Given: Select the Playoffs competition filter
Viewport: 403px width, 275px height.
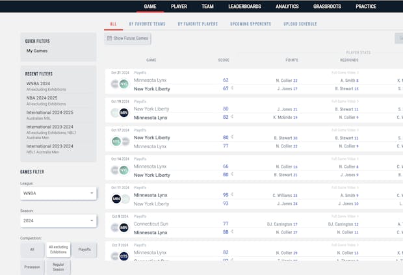Looking at the screenshot, I should [84, 249].
